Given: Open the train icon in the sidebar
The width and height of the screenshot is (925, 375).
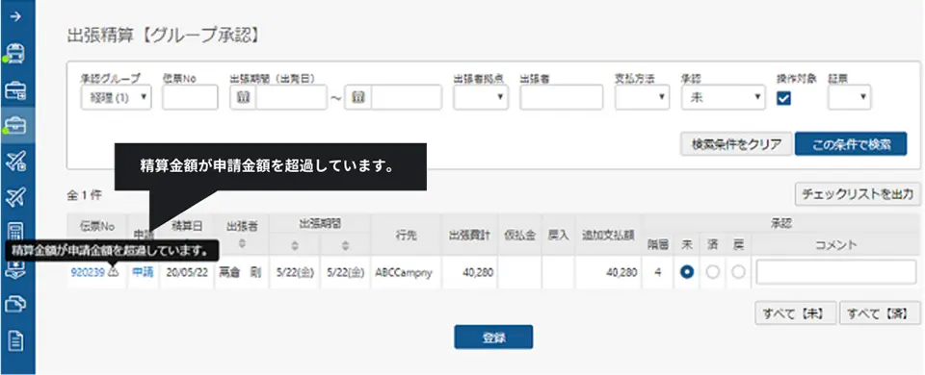Looking at the screenshot, I should tap(16, 54).
